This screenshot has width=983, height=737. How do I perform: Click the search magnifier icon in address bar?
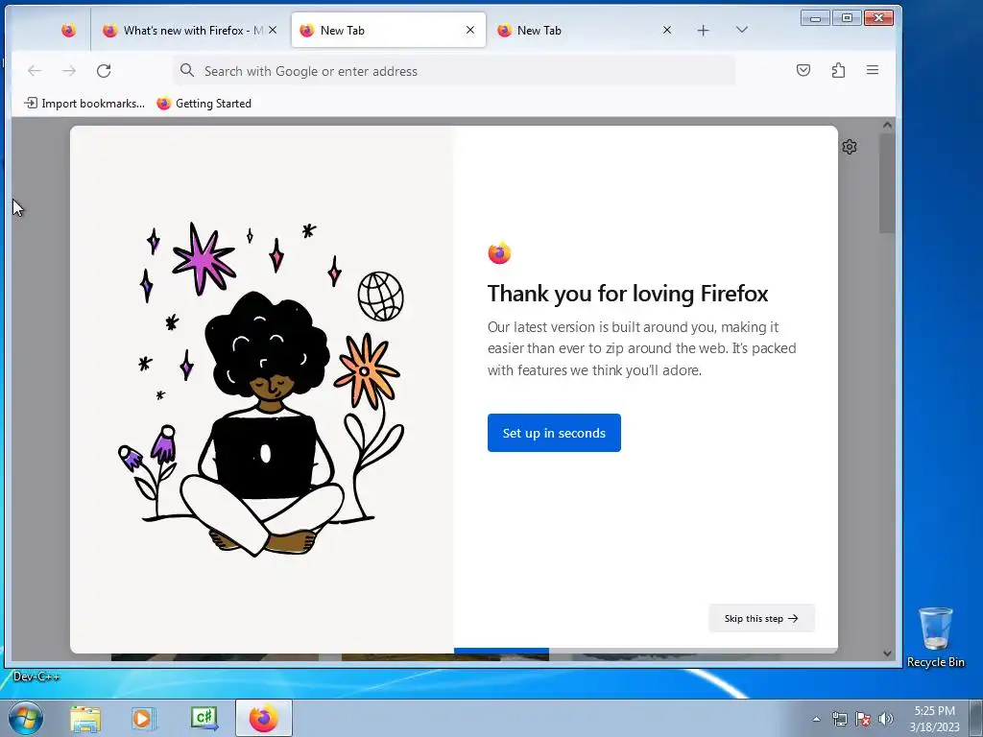click(x=187, y=70)
